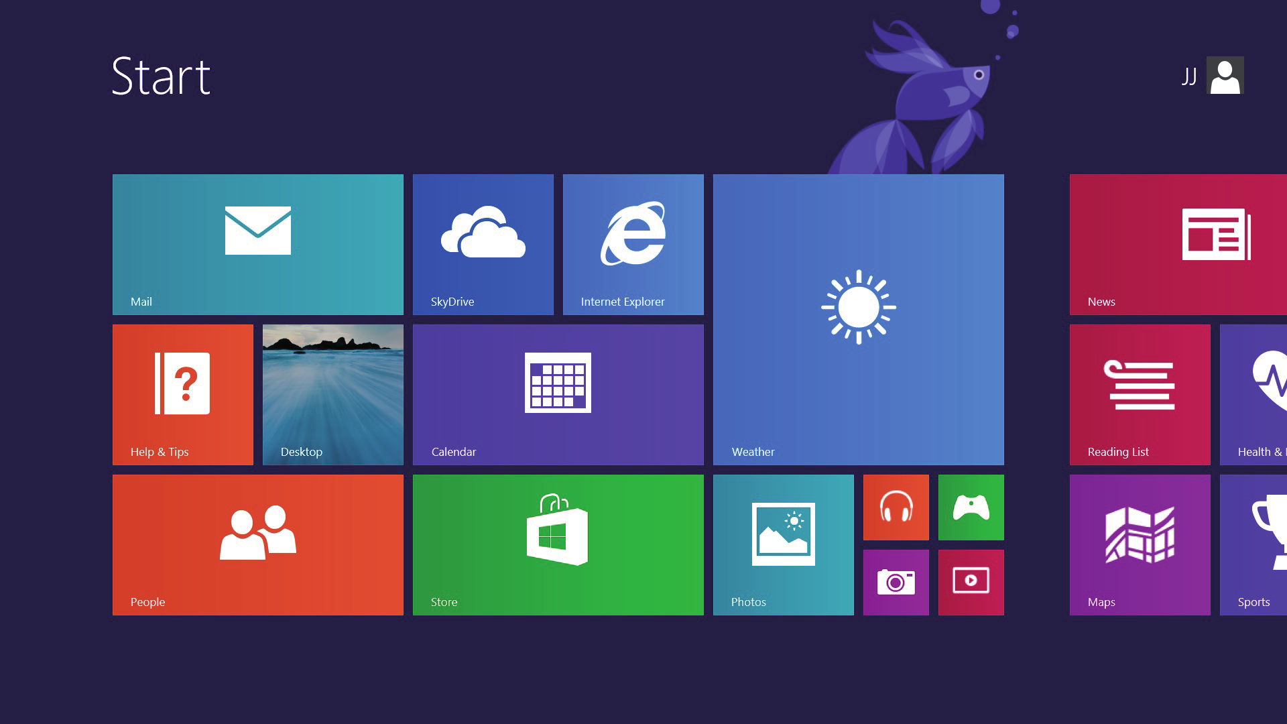Go to the Desktop tile
Screen dimensions: 1287x724
pos(333,395)
